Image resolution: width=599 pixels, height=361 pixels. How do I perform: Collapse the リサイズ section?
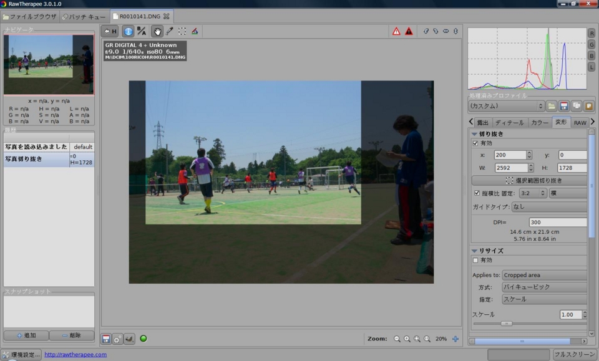pos(474,251)
